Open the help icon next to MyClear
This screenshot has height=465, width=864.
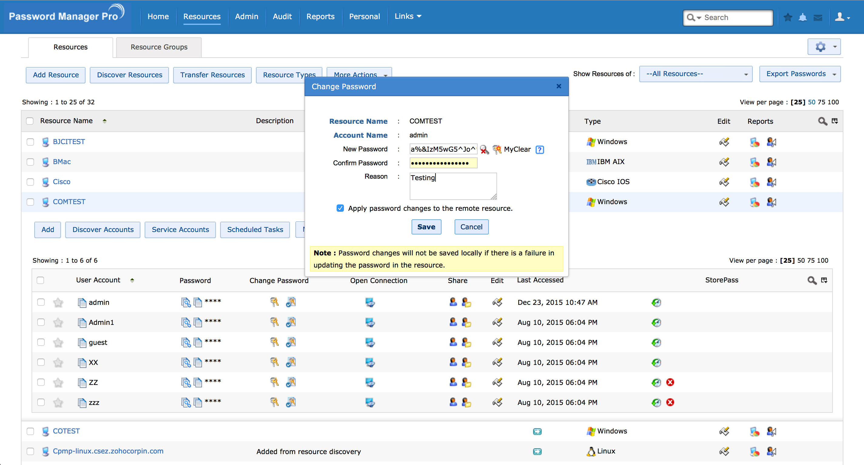coord(539,150)
